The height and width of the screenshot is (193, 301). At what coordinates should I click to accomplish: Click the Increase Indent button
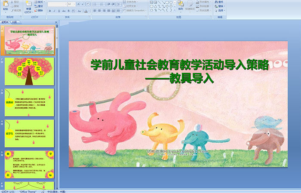[113, 4]
